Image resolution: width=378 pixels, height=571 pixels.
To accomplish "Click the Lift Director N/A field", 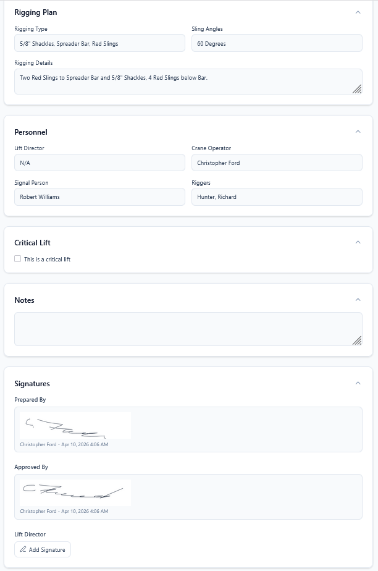I will coord(99,163).
